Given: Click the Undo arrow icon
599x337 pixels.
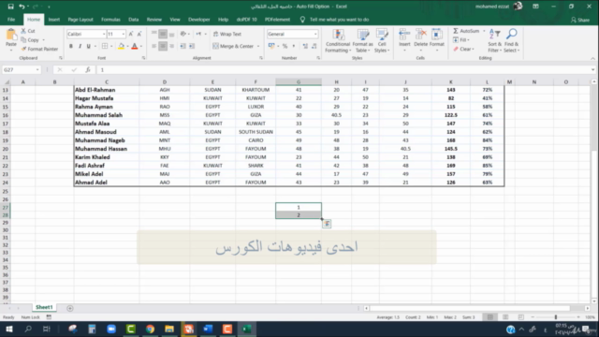Looking at the screenshot, I should [22, 7].
